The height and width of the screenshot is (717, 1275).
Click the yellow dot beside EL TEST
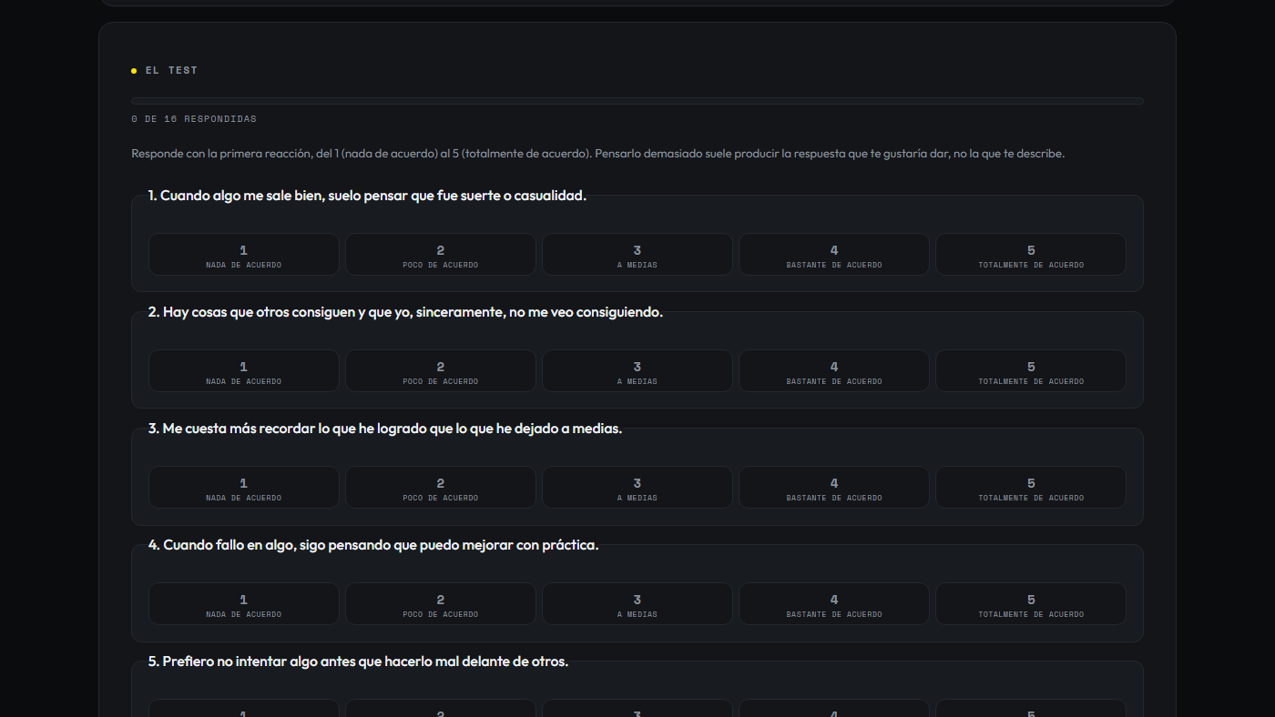tap(134, 70)
